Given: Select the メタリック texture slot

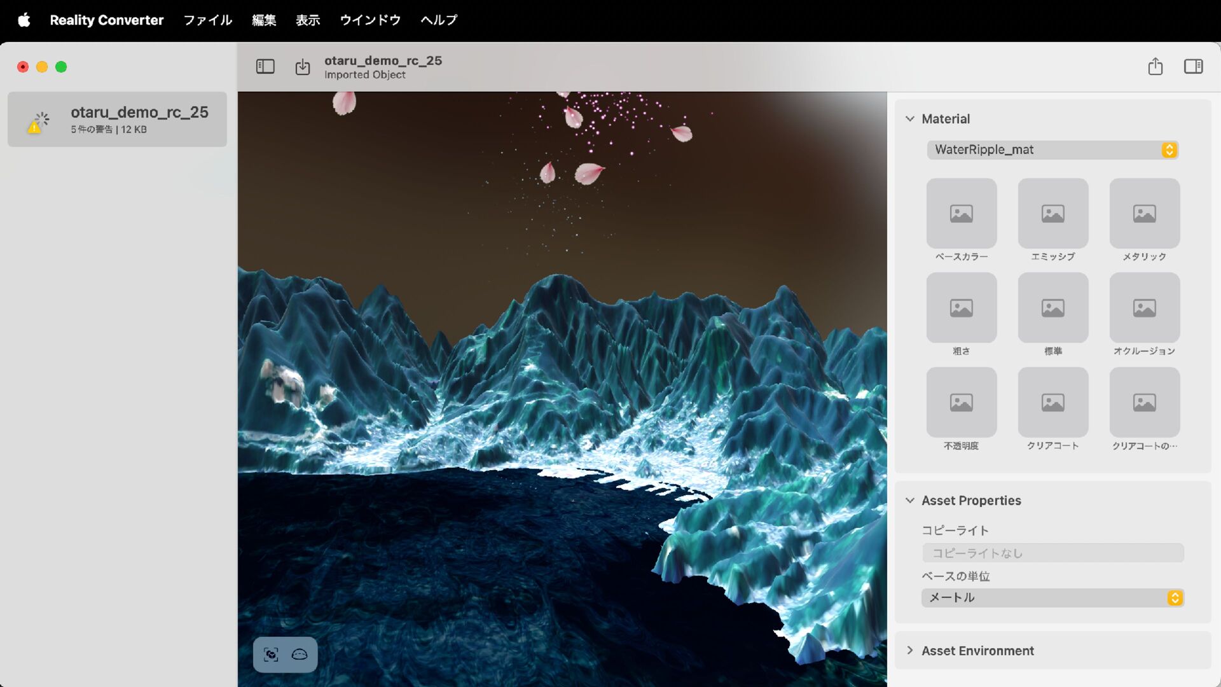Looking at the screenshot, I should click(x=1144, y=214).
